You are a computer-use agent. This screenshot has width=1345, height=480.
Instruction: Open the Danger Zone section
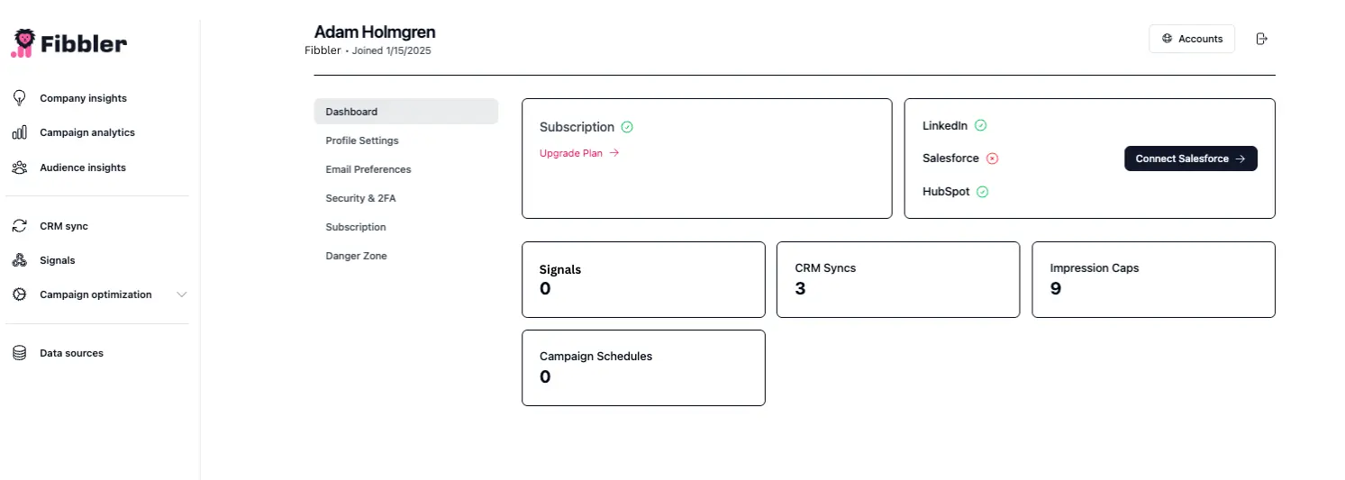click(x=356, y=256)
